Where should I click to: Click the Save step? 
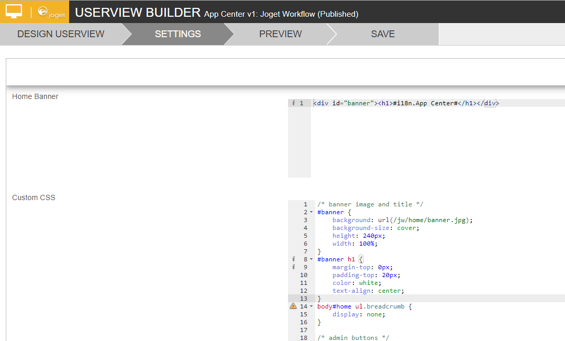tap(383, 34)
